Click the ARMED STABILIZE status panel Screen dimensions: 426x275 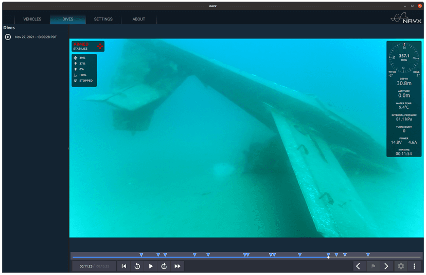click(88, 46)
